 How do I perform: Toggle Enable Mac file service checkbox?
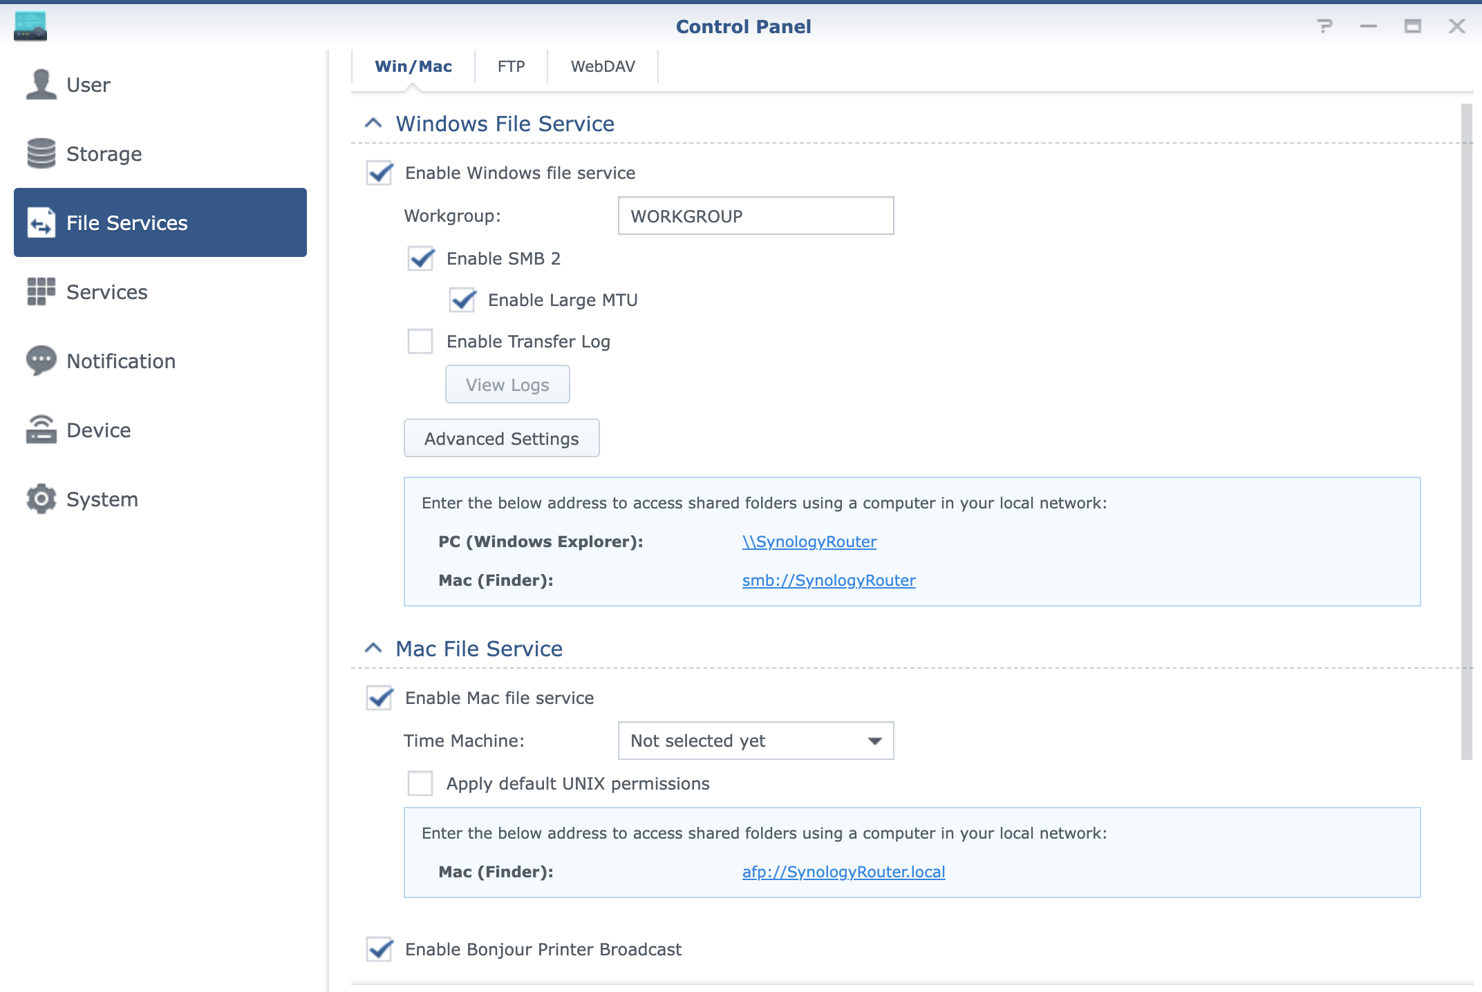[379, 698]
